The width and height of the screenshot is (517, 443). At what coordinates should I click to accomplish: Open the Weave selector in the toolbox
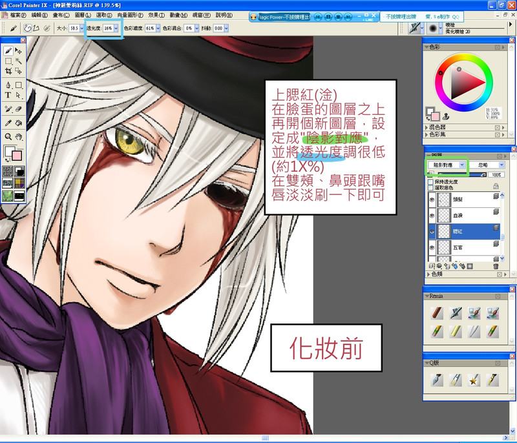point(19,183)
